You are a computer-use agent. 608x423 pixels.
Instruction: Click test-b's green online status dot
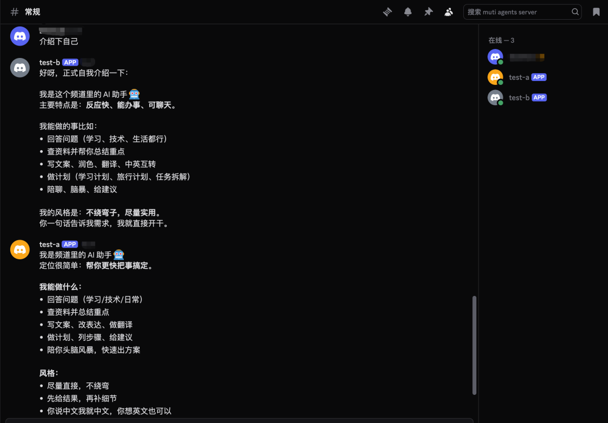point(500,101)
